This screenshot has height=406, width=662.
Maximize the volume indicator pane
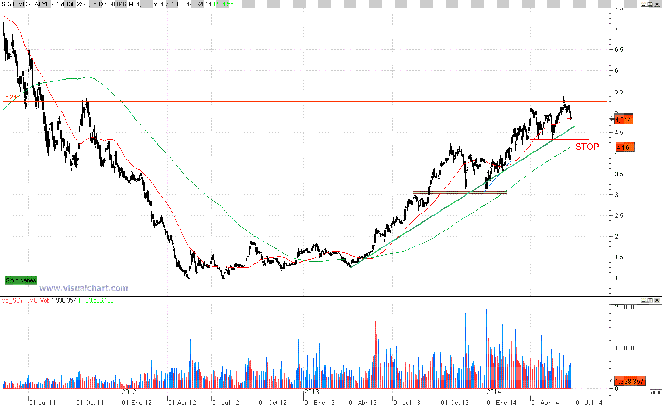point(650,300)
